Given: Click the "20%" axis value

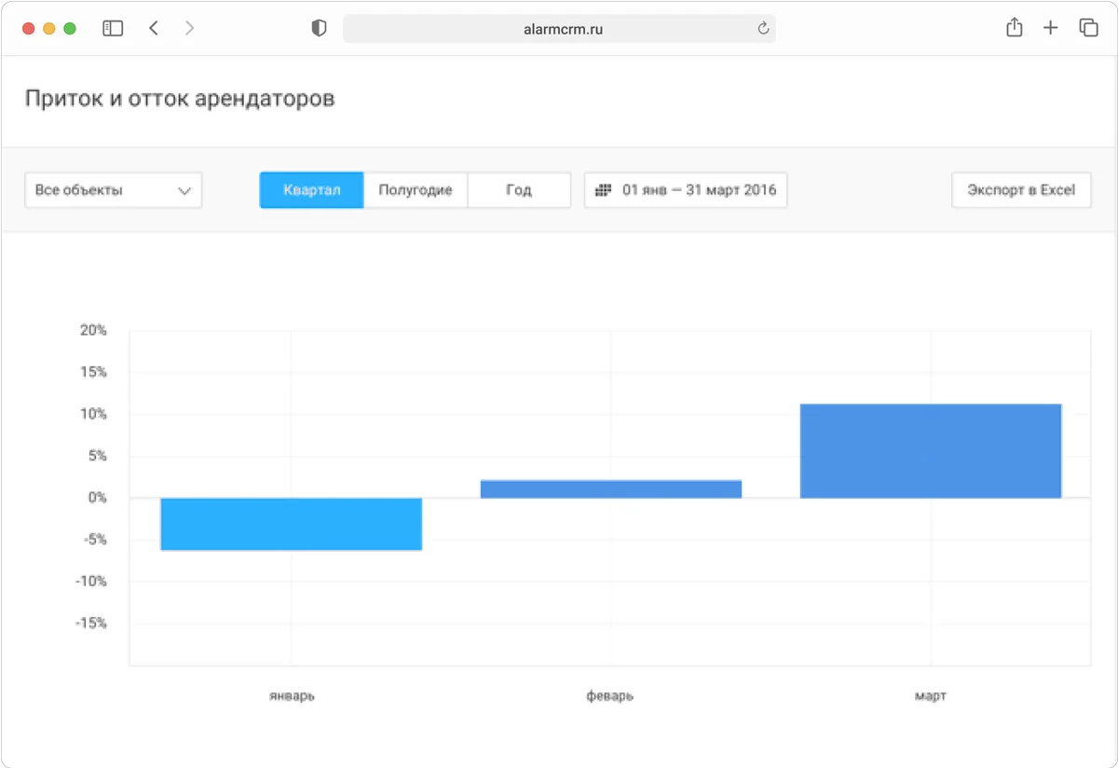Looking at the screenshot, I should 93,330.
